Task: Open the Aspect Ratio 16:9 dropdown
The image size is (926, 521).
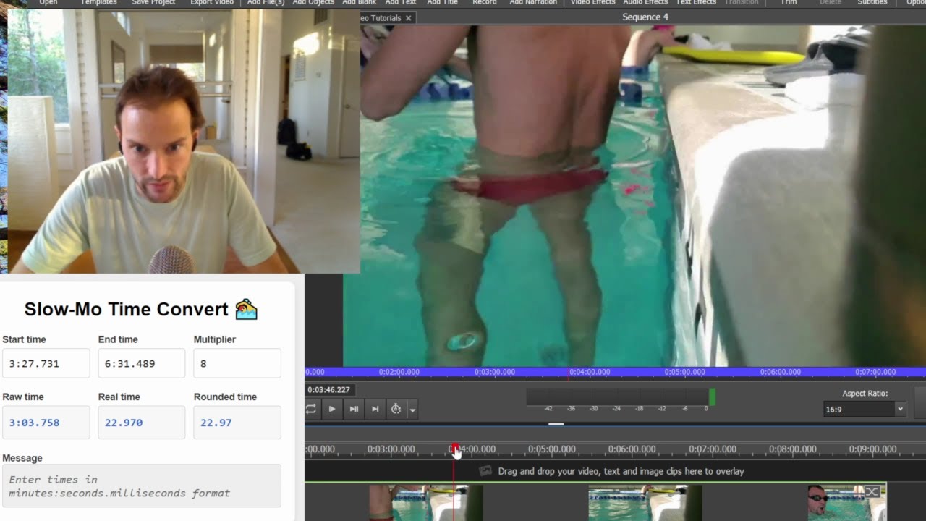Action: click(865, 409)
